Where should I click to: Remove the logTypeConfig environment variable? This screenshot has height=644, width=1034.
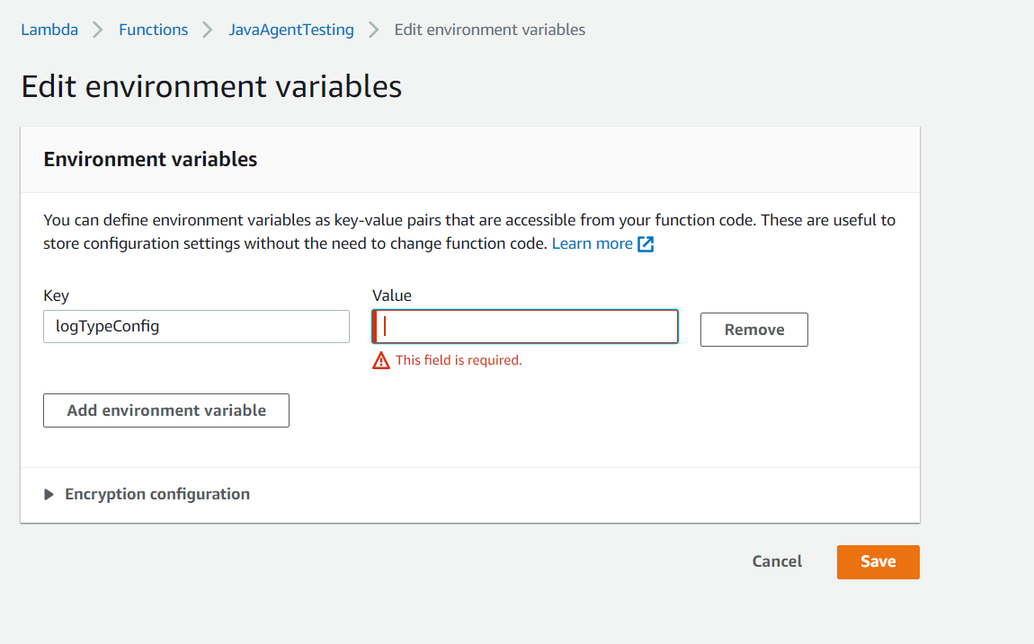click(x=753, y=330)
